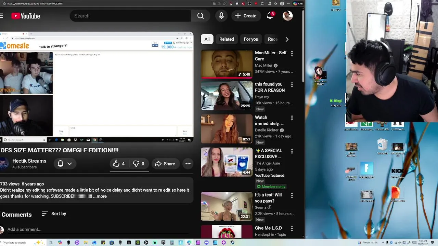Open Steam from the taskbar
This screenshot has width=438, height=246.
pyautogui.click(x=232, y=243)
